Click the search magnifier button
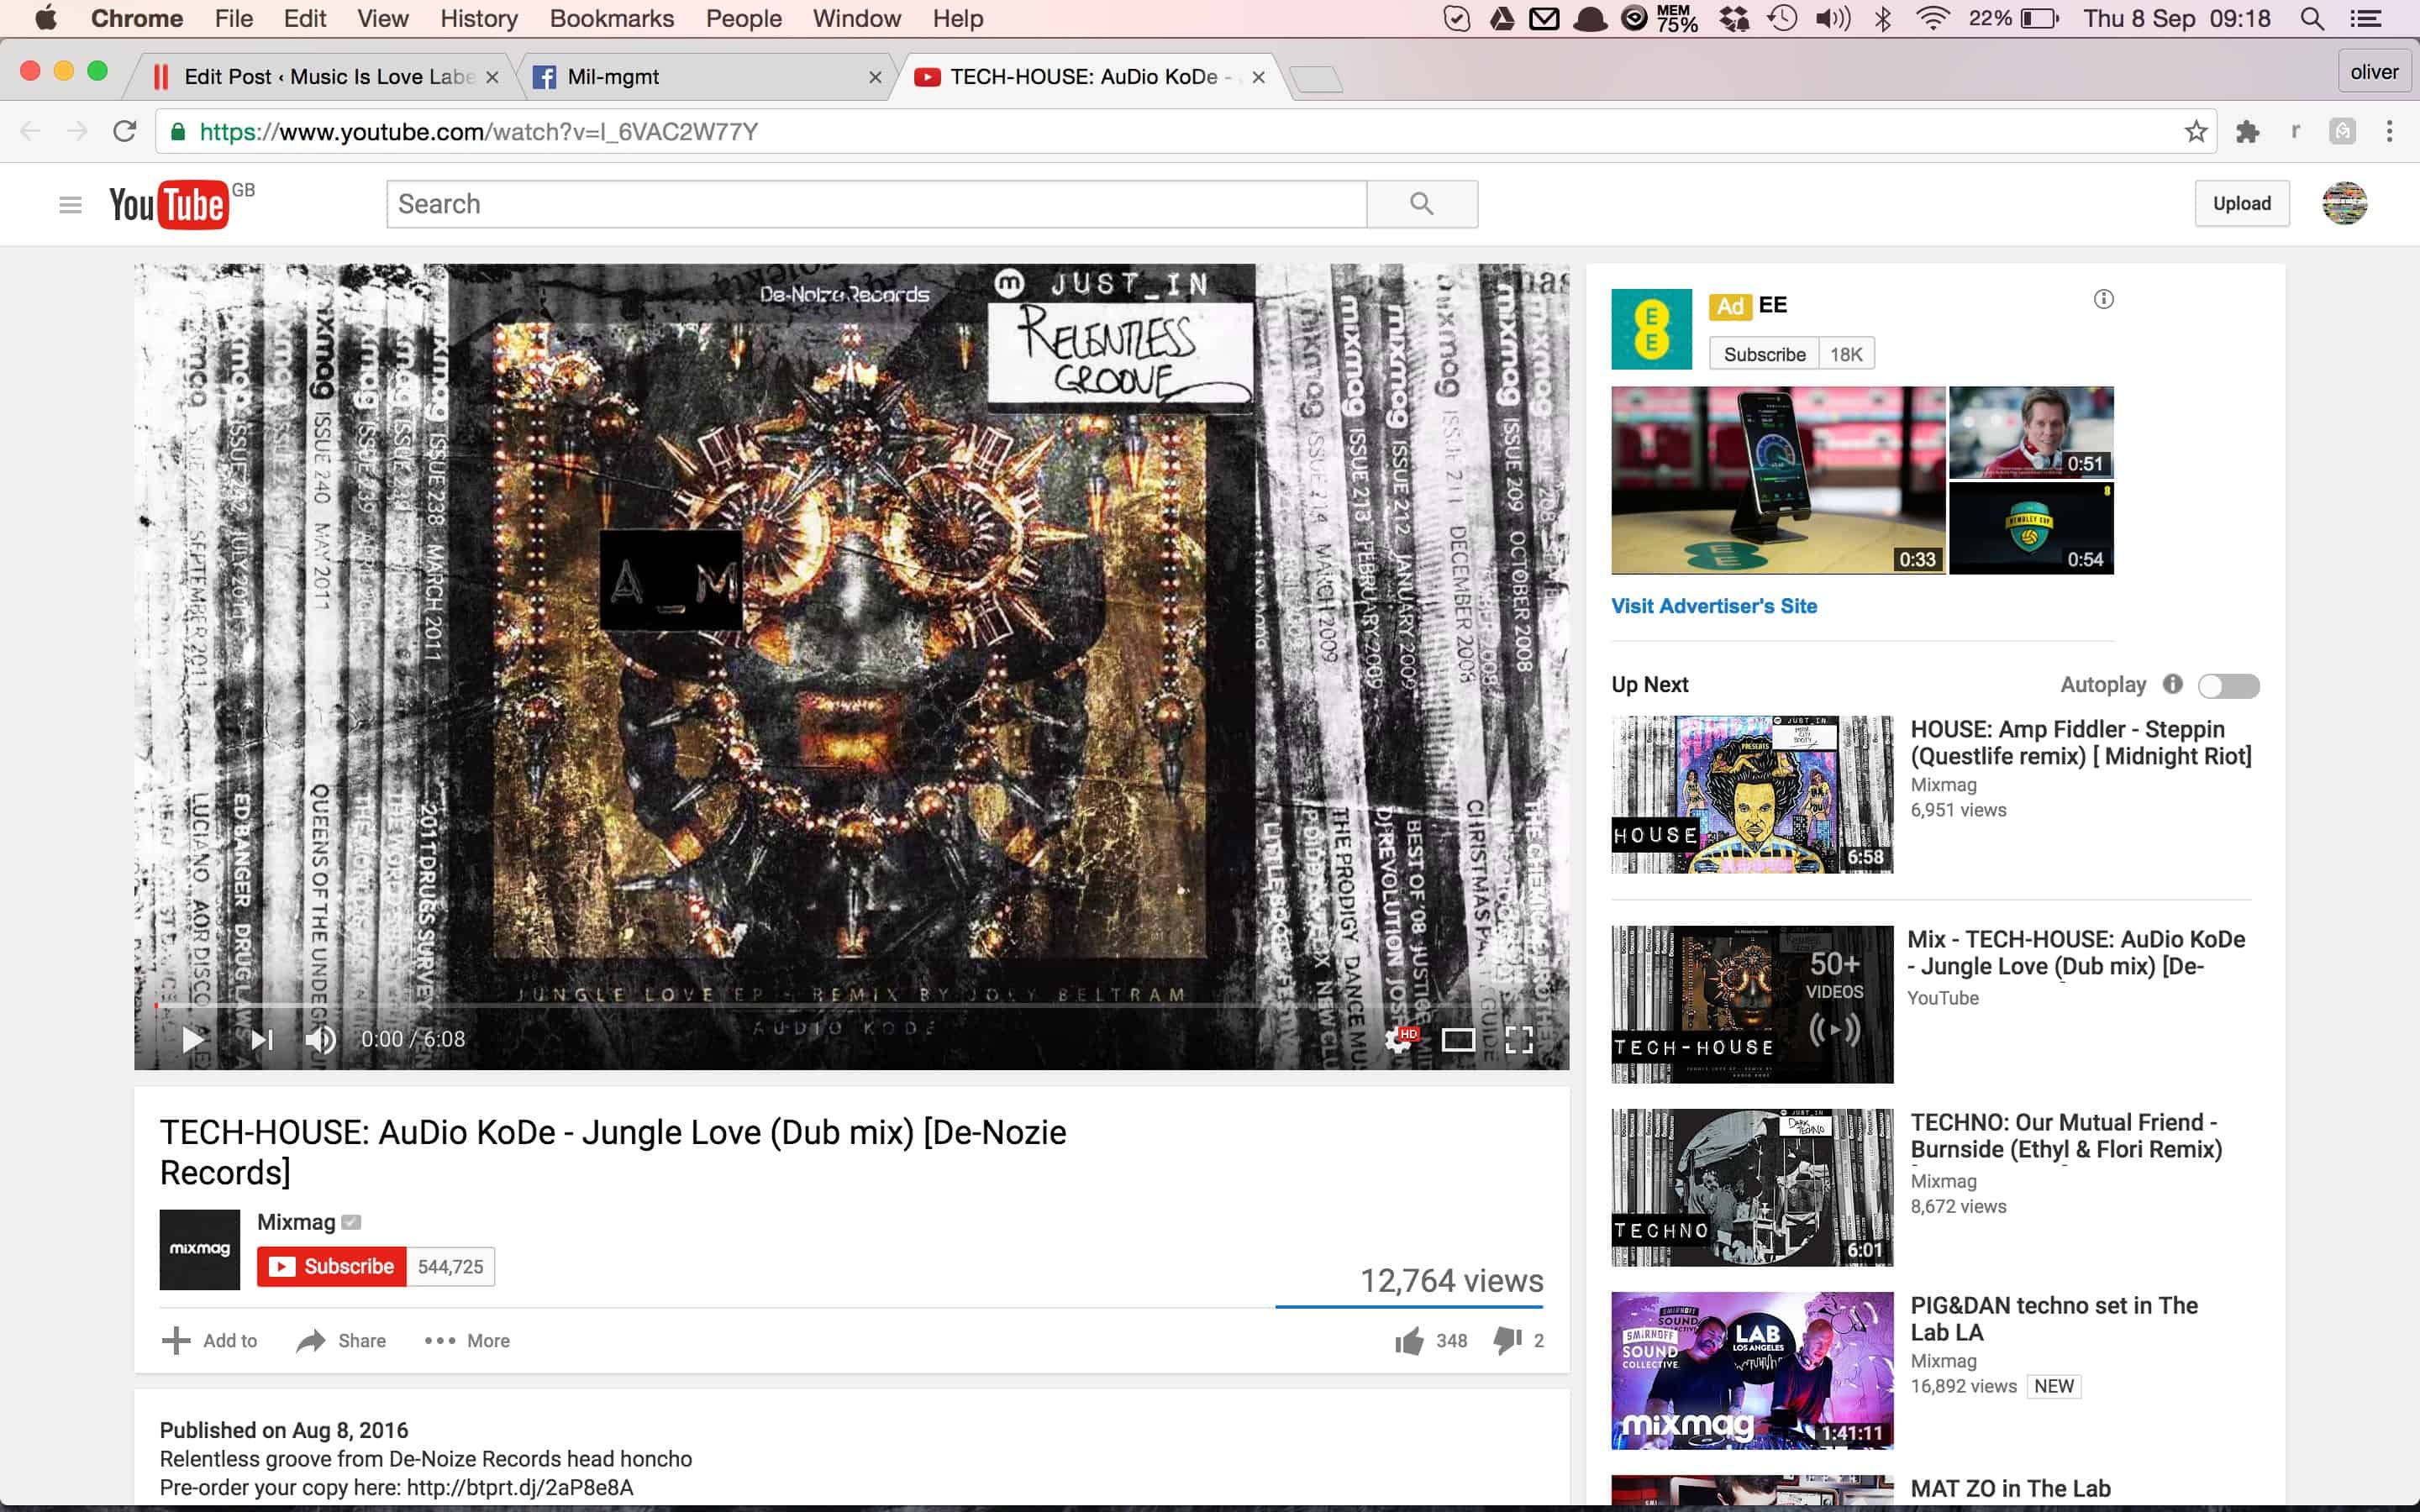The image size is (2420, 1512). 1422,204
